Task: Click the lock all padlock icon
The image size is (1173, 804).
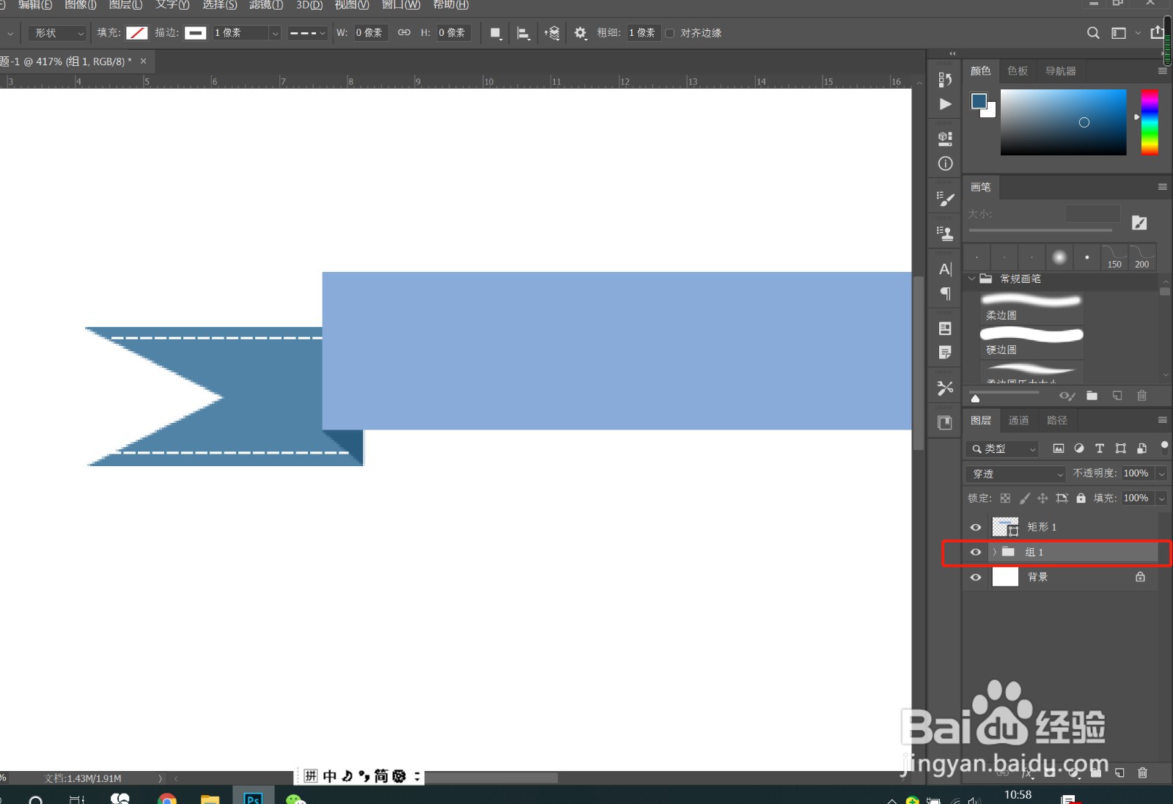Action: point(1081,498)
